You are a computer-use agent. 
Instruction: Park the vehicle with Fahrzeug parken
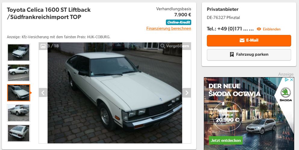point(249,55)
